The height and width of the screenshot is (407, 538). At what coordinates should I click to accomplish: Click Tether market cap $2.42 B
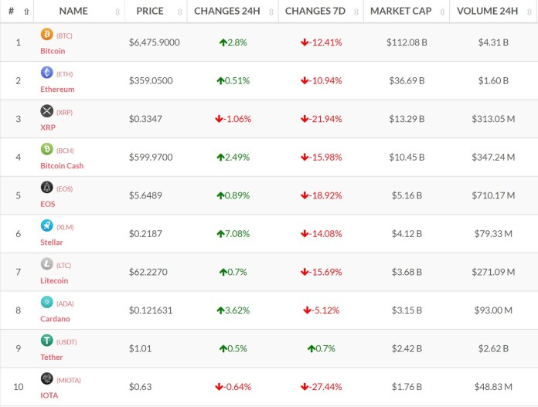pos(407,349)
